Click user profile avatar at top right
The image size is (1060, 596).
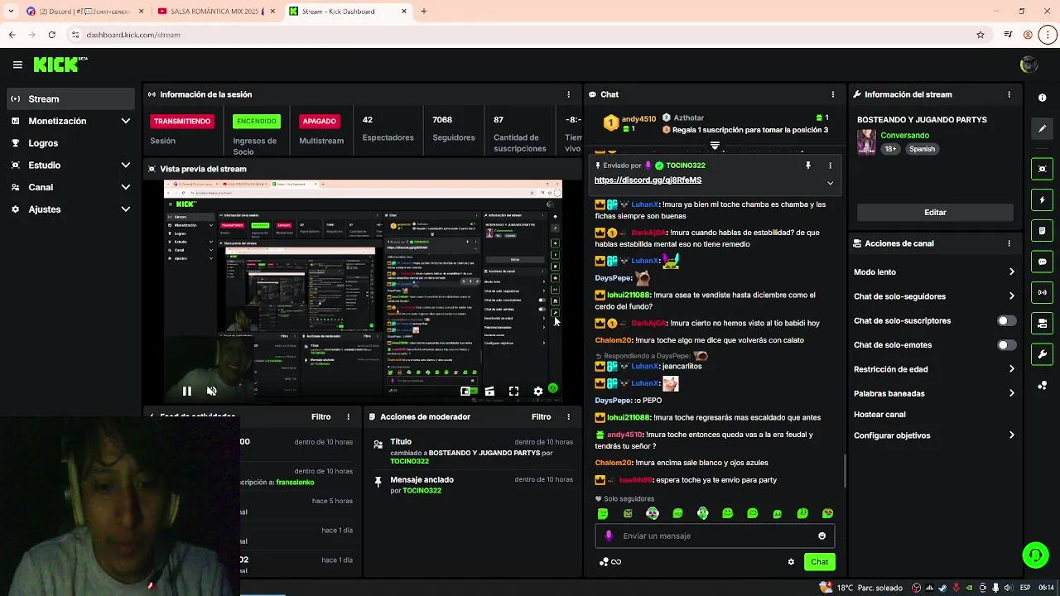(1029, 65)
